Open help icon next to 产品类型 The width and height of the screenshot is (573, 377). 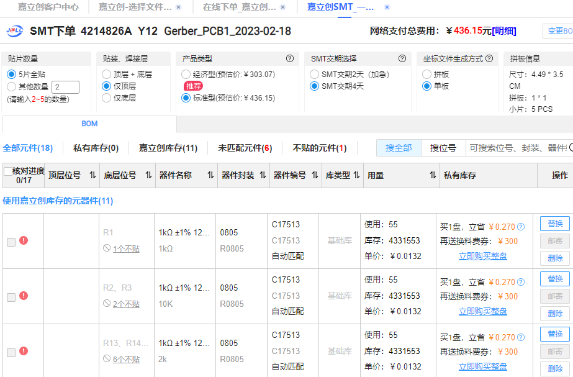coord(290,58)
